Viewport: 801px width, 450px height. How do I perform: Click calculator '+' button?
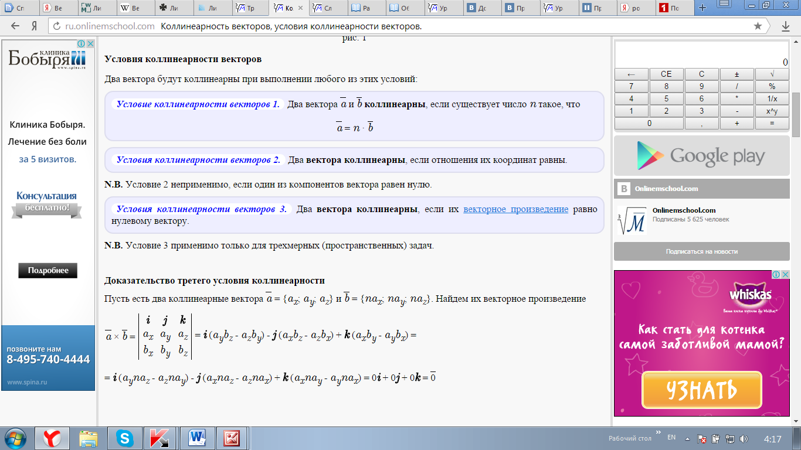point(736,124)
